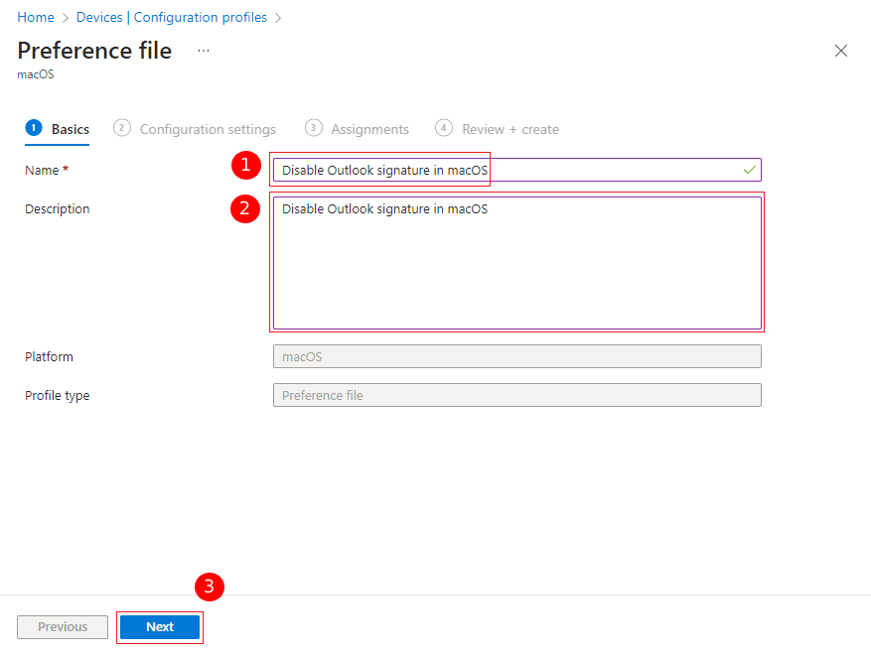This screenshot has width=871, height=656.
Task: Open the ellipsis menu beside Preference file title
Action: click(204, 51)
